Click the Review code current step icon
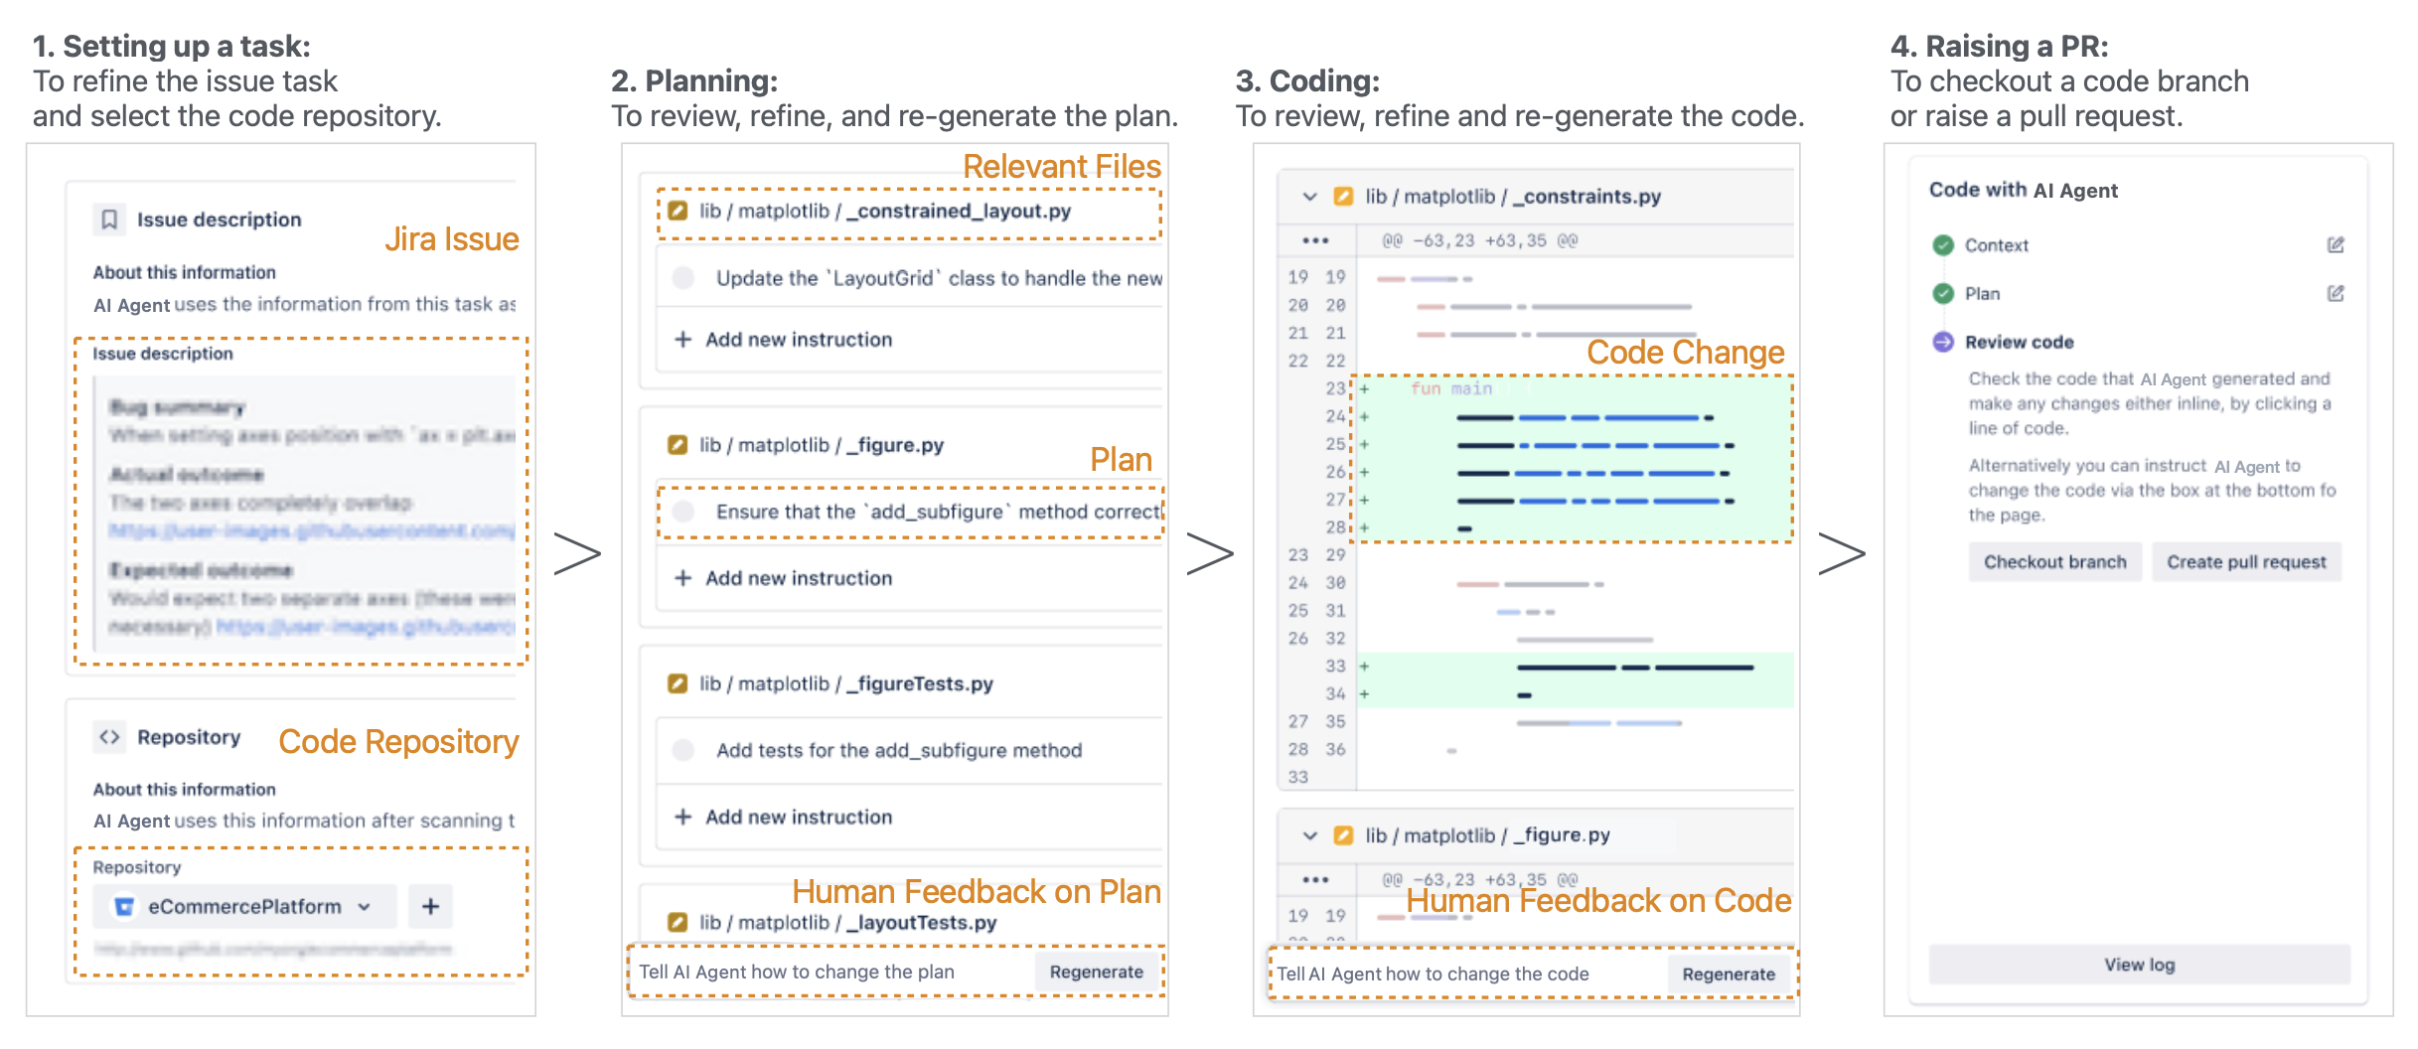This screenshot has height=1049, width=2418. point(1943,342)
